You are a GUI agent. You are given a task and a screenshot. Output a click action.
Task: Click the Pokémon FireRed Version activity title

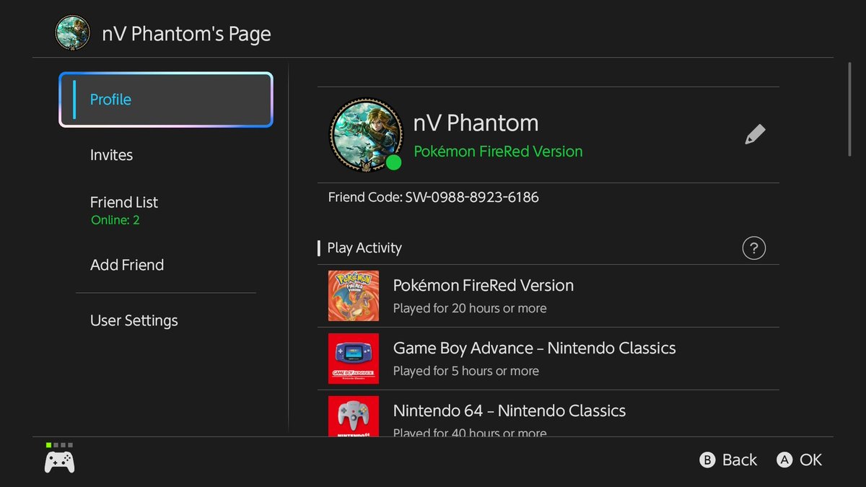tap(484, 286)
